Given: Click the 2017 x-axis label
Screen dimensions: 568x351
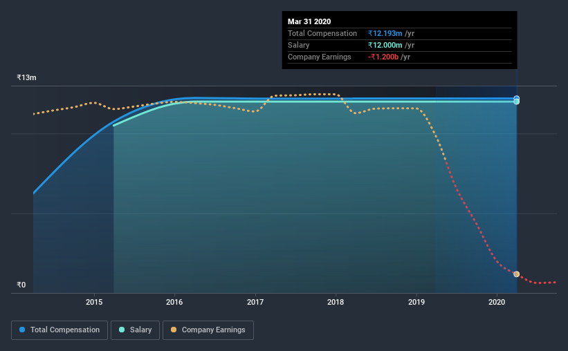Looking at the screenshot, I should point(255,302).
